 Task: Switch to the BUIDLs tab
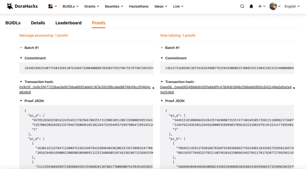[x=13, y=23]
